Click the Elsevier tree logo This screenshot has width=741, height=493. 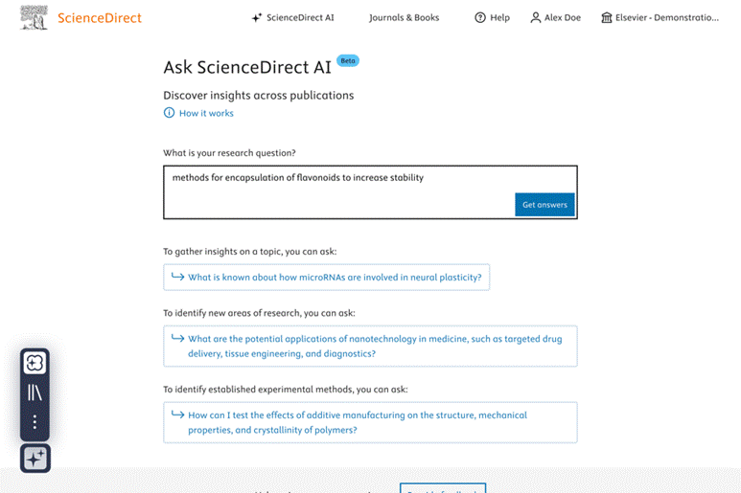click(34, 17)
